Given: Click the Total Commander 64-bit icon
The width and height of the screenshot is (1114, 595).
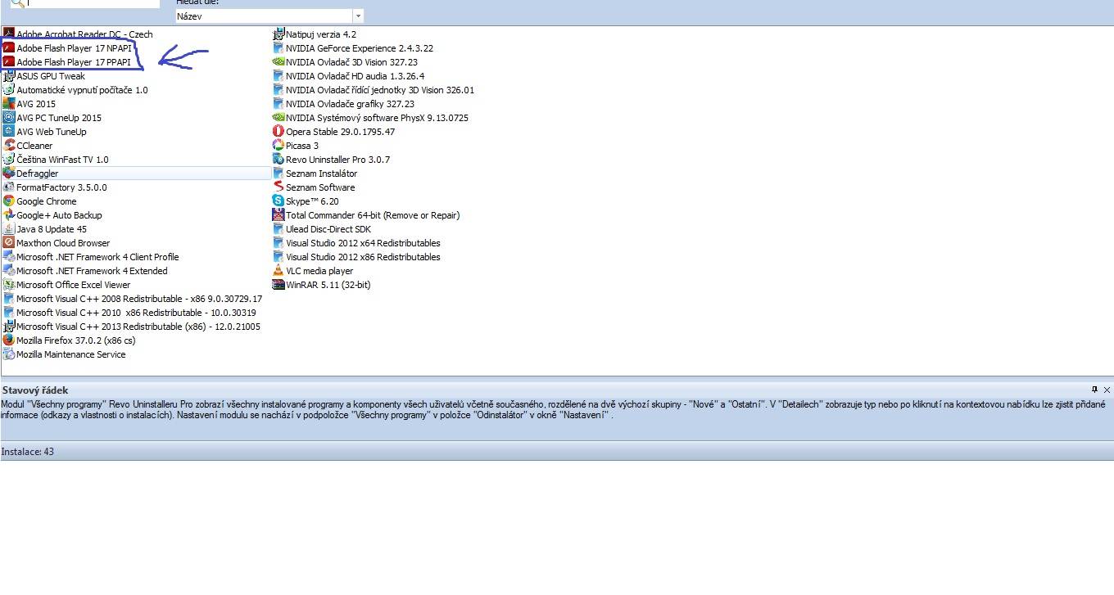Looking at the screenshot, I should coord(278,215).
